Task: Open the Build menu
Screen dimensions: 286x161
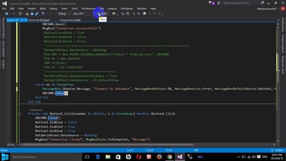Action: (x=42, y=8)
